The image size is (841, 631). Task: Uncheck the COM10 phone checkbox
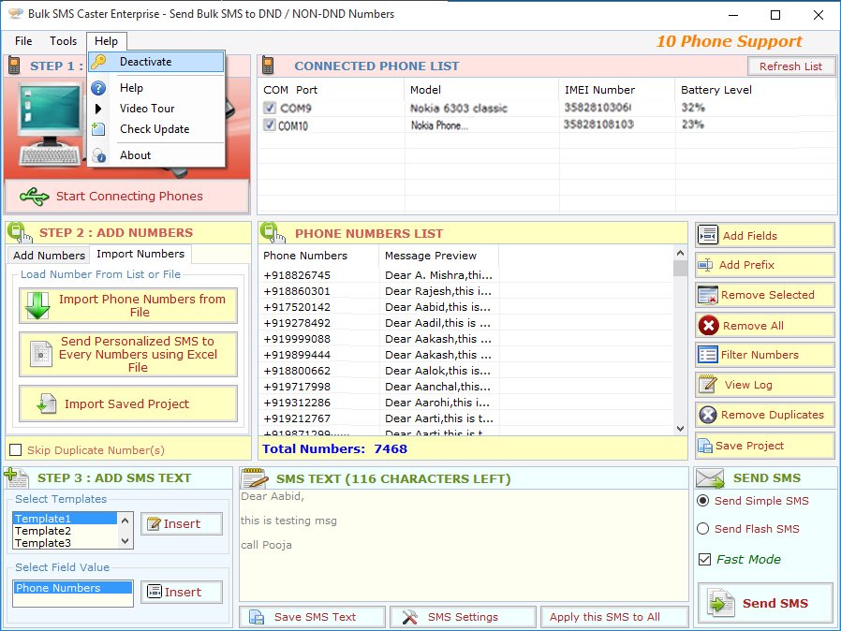(270, 125)
